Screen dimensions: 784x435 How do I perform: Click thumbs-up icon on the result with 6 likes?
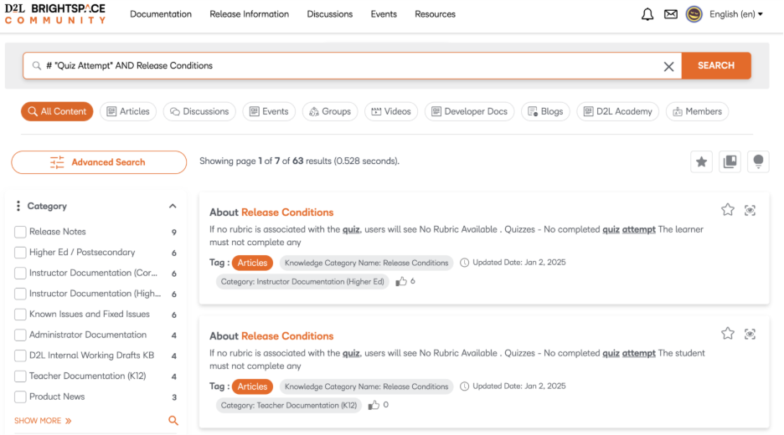401,282
